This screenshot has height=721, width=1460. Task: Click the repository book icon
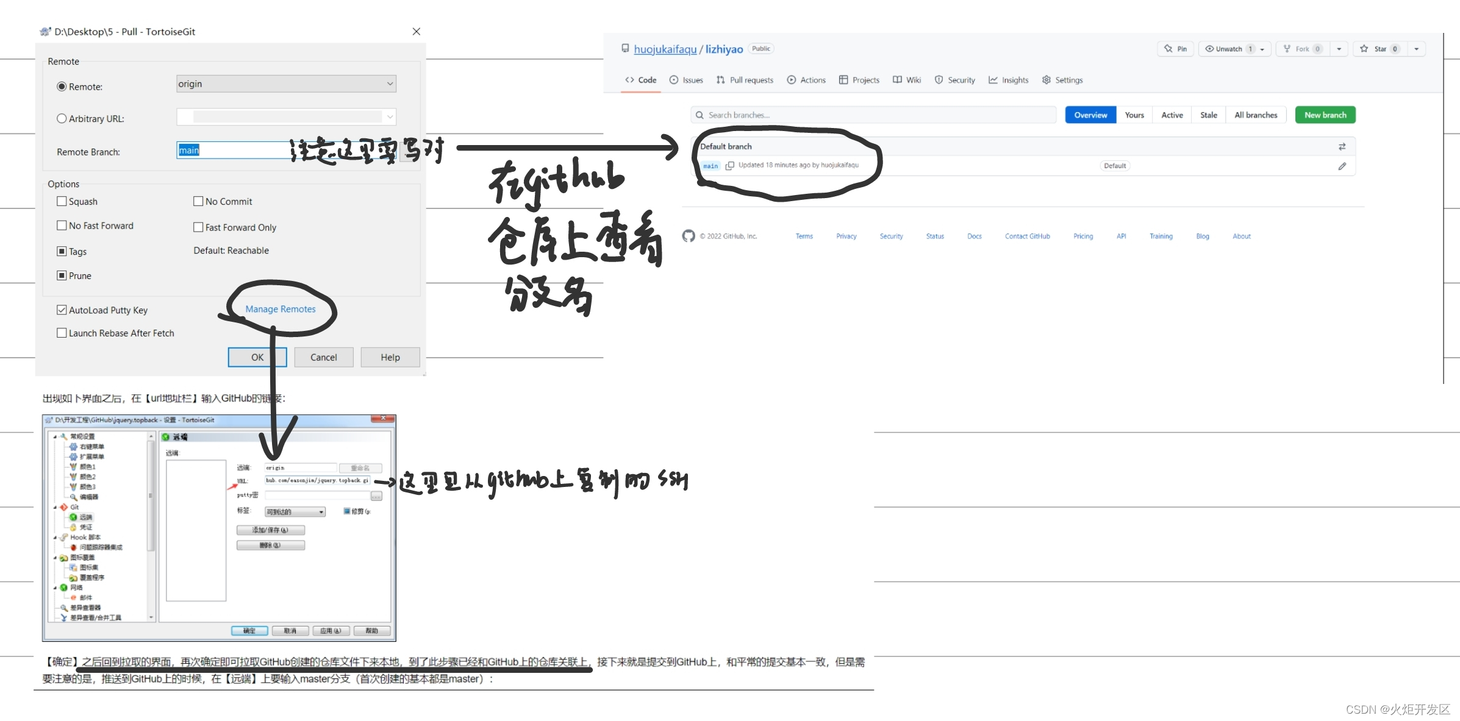[x=625, y=48]
